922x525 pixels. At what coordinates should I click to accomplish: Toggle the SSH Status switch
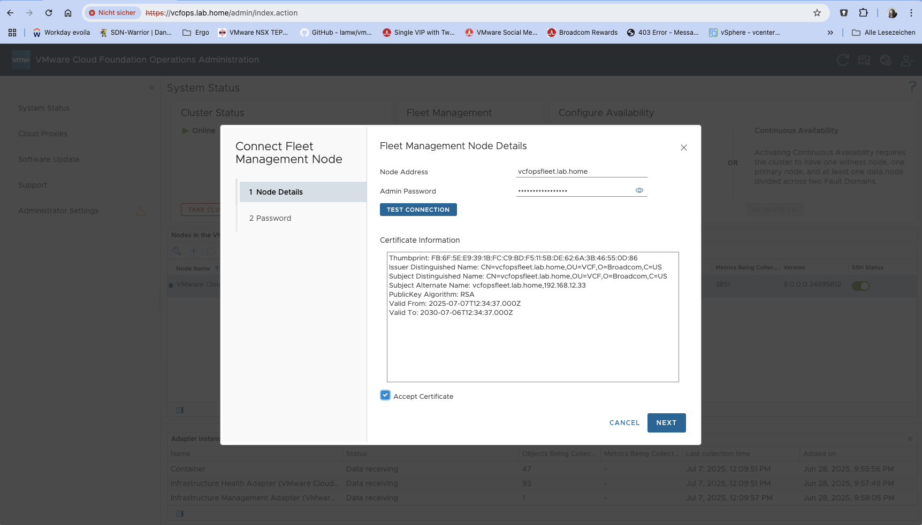[860, 286]
